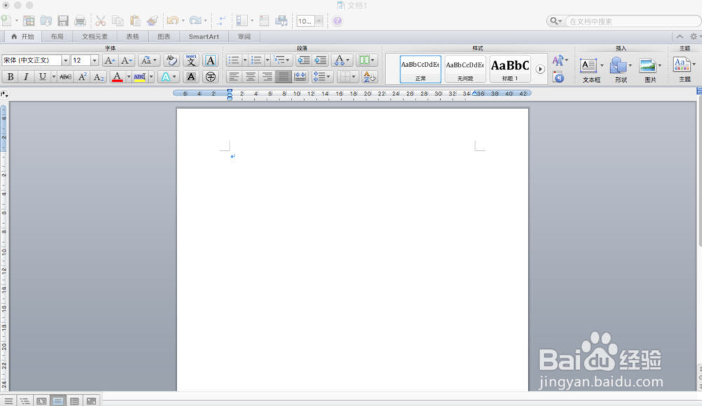Open the font size dropdown
The width and height of the screenshot is (702, 406).
(93, 60)
